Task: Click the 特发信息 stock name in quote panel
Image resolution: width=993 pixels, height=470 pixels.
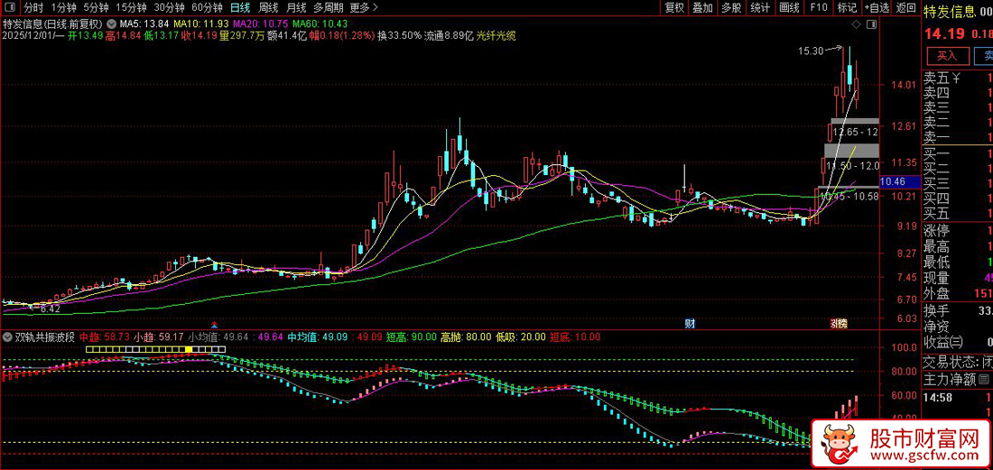Action: pos(949,10)
